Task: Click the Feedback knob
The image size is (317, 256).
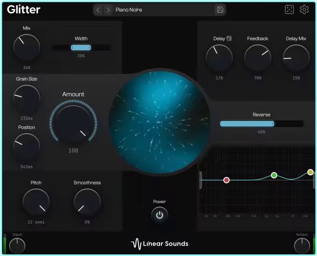Action: pos(258,58)
